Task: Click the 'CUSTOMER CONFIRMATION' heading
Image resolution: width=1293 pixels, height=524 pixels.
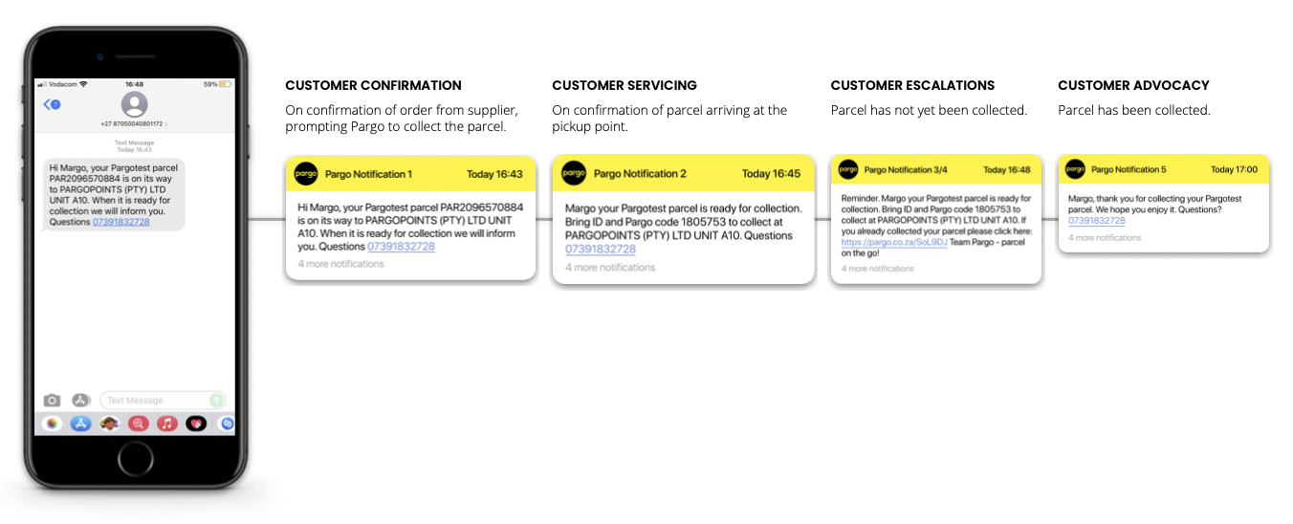Action: point(373,86)
